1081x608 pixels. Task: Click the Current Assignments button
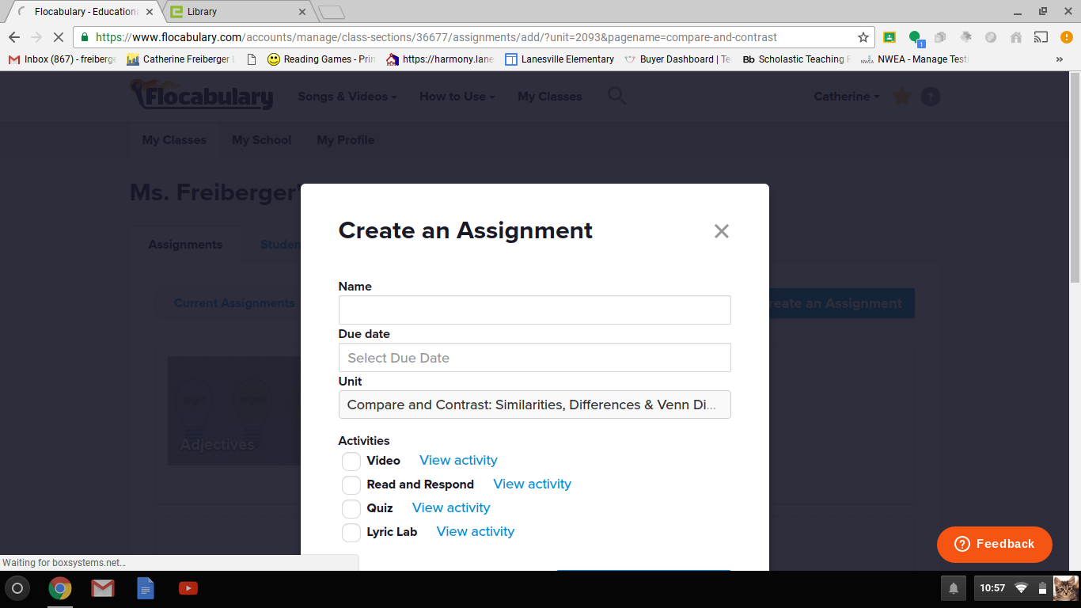(x=234, y=303)
